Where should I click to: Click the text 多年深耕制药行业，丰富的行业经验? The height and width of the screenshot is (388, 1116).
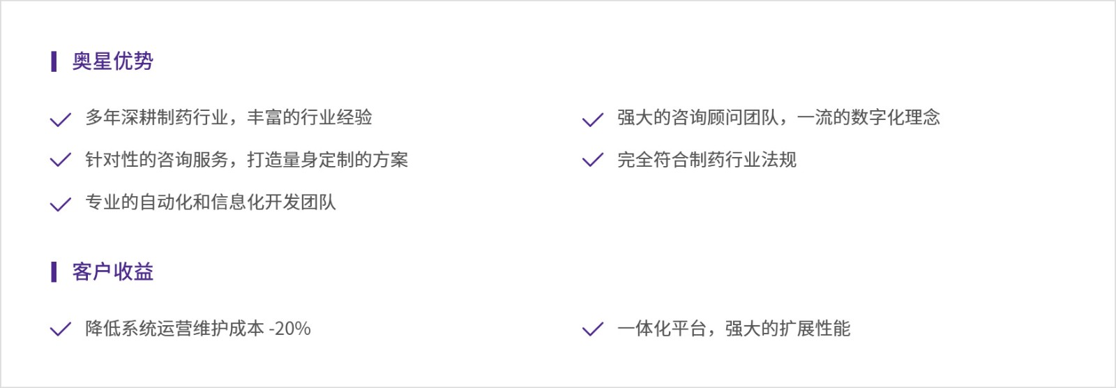click(229, 117)
